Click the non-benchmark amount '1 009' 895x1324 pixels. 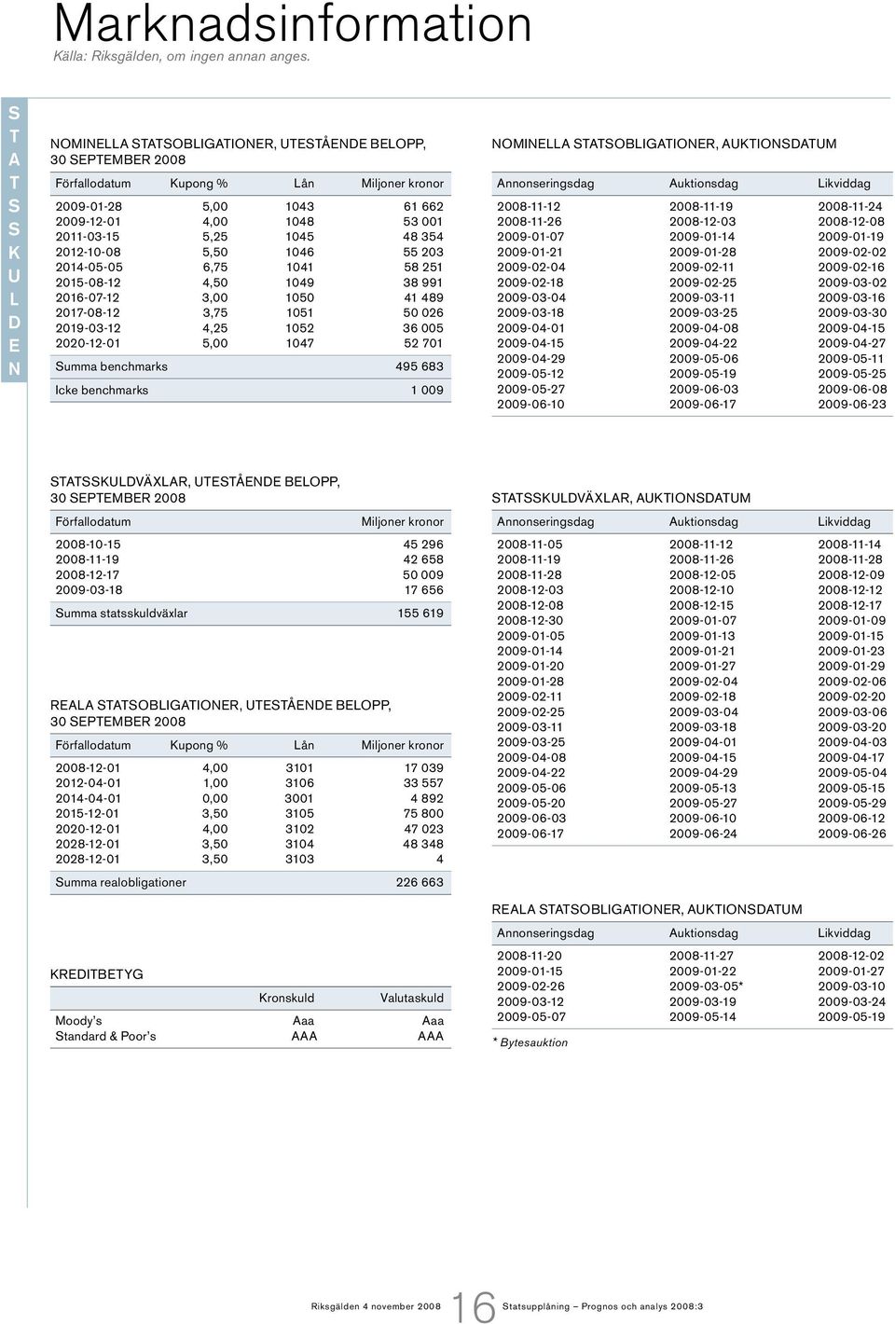pyautogui.click(x=427, y=390)
